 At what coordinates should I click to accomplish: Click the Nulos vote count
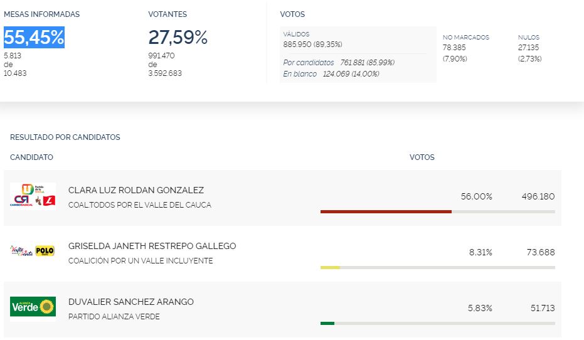tap(529, 48)
